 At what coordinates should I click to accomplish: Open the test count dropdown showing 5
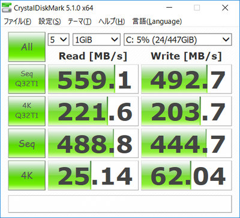coord(58,40)
